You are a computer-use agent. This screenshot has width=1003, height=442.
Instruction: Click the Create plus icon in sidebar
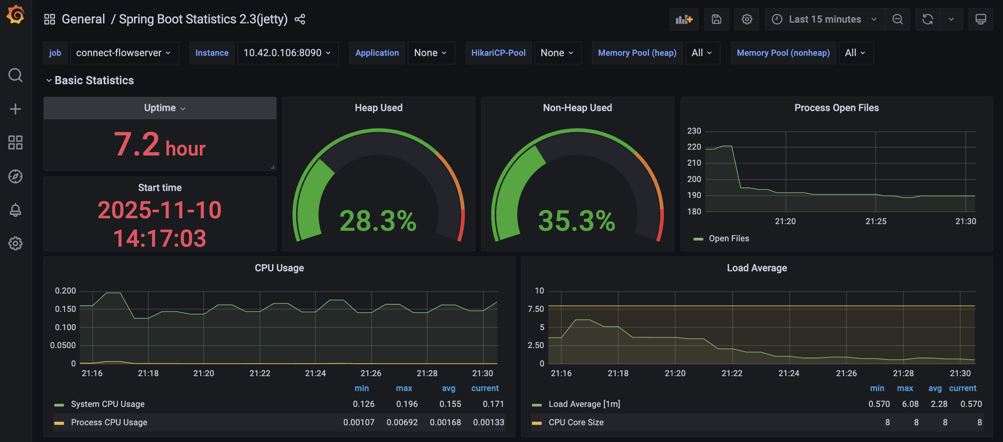[x=16, y=109]
